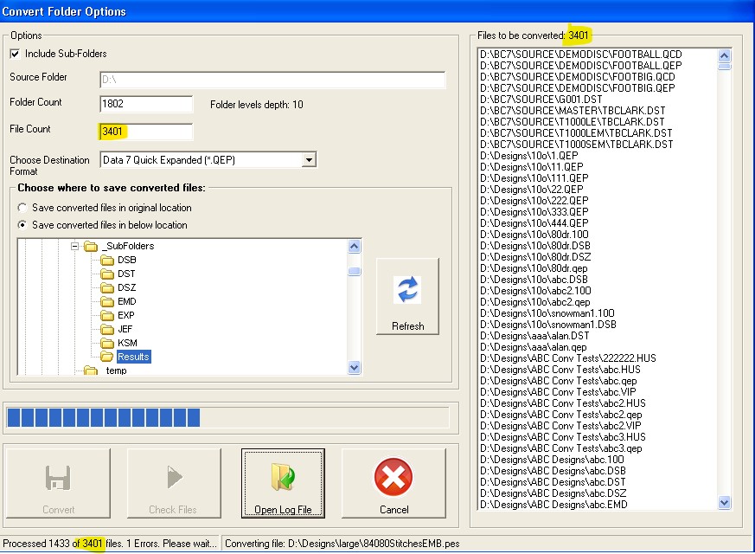Select D:\BC7\SOURCE\G001.DST in the list
Image resolution: width=755 pixels, height=554 pixels.
point(541,100)
